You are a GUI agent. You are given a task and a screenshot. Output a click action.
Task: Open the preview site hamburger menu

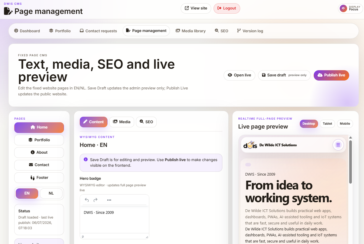click(x=338, y=145)
